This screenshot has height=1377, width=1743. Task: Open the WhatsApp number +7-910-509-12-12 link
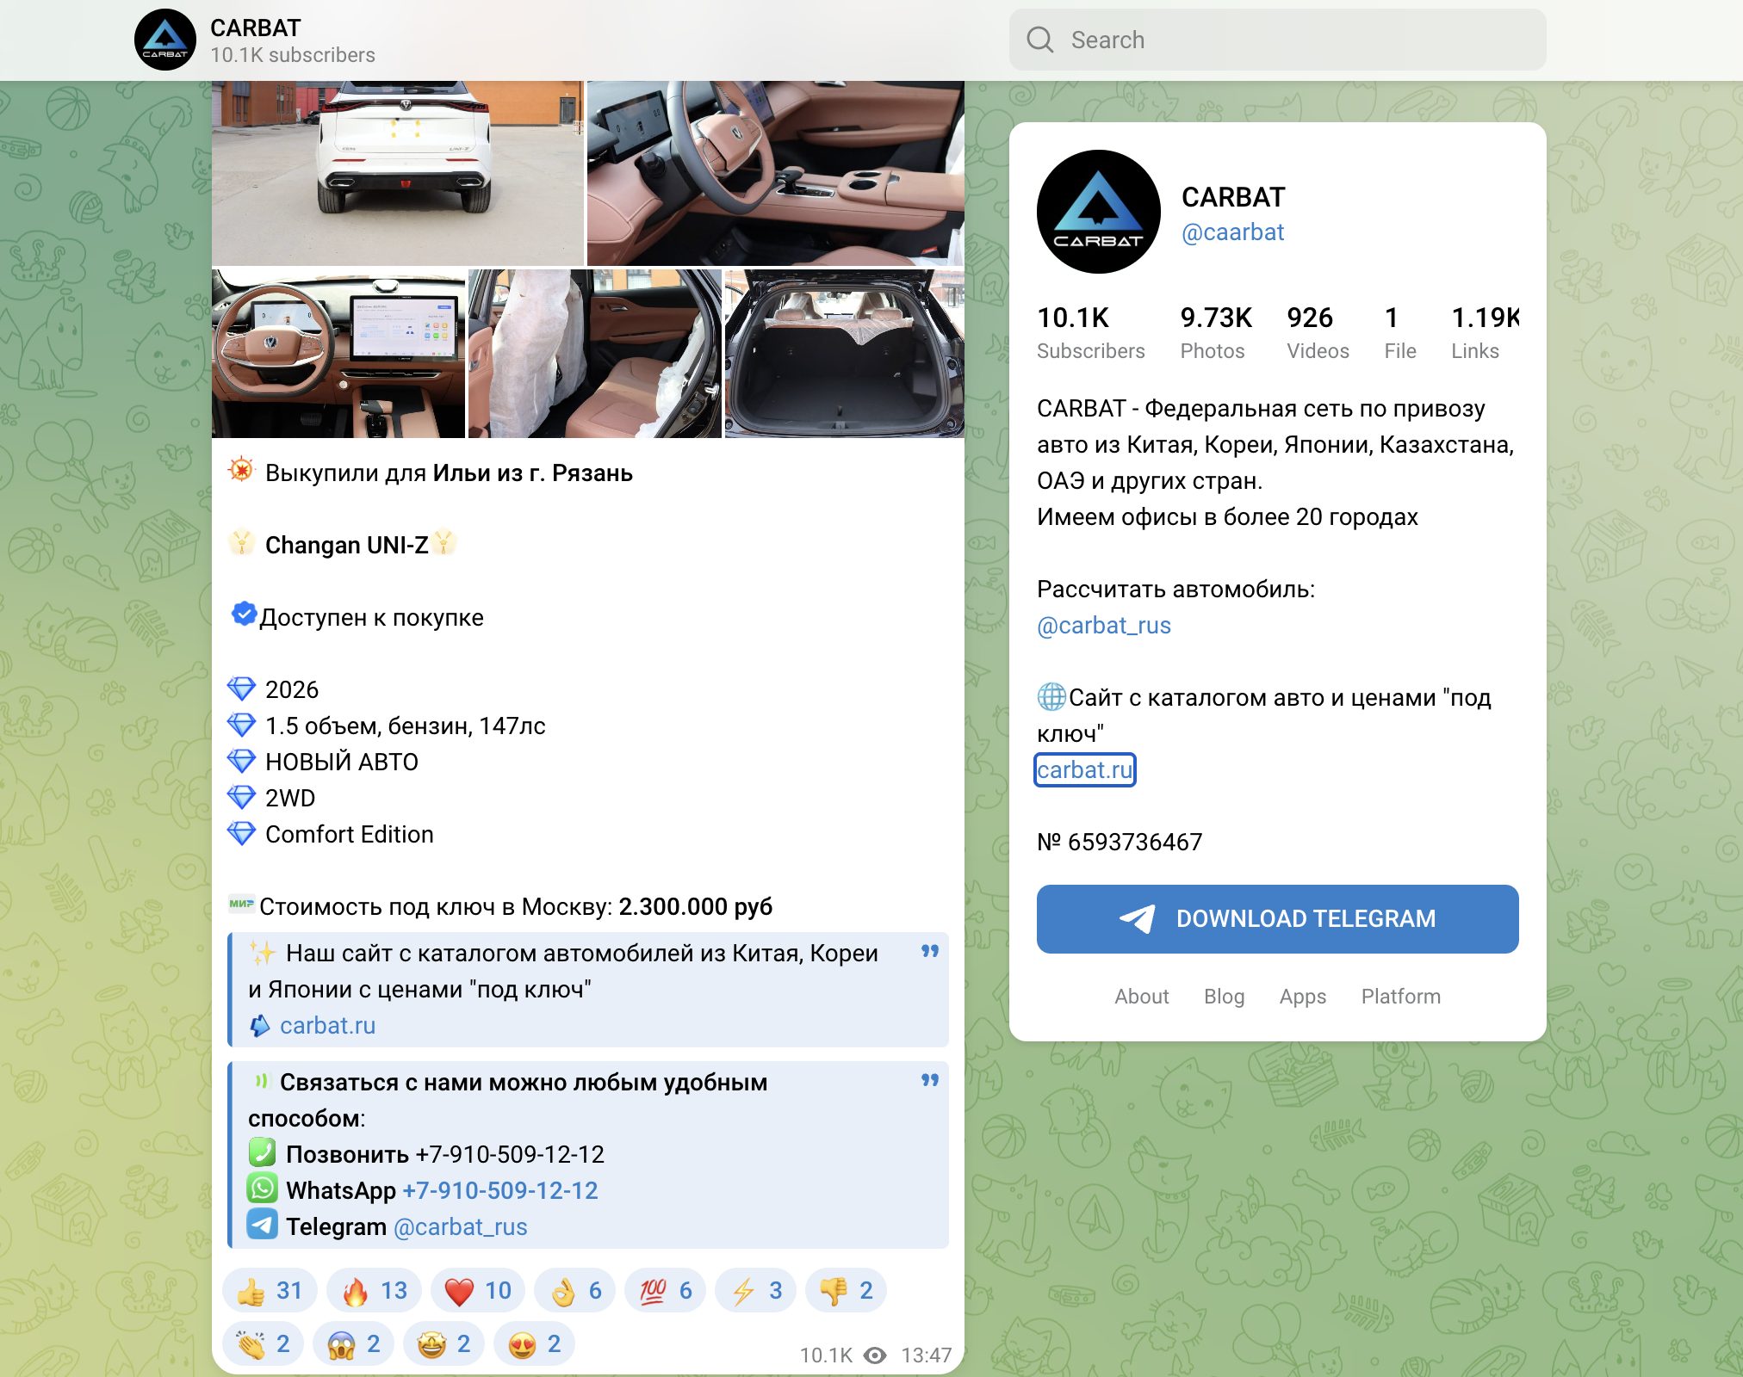coord(500,1190)
